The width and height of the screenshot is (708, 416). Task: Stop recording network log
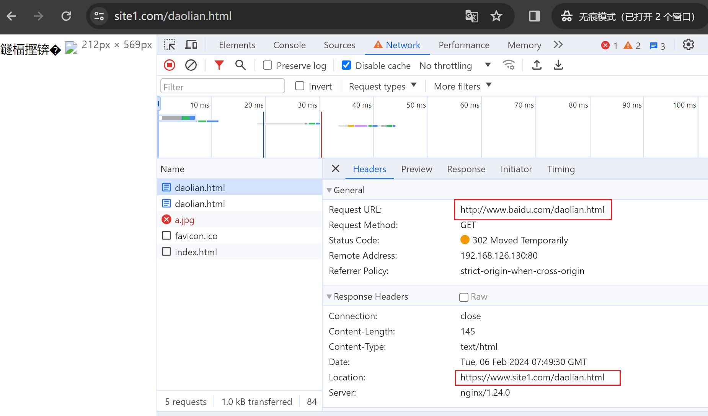tap(170, 65)
